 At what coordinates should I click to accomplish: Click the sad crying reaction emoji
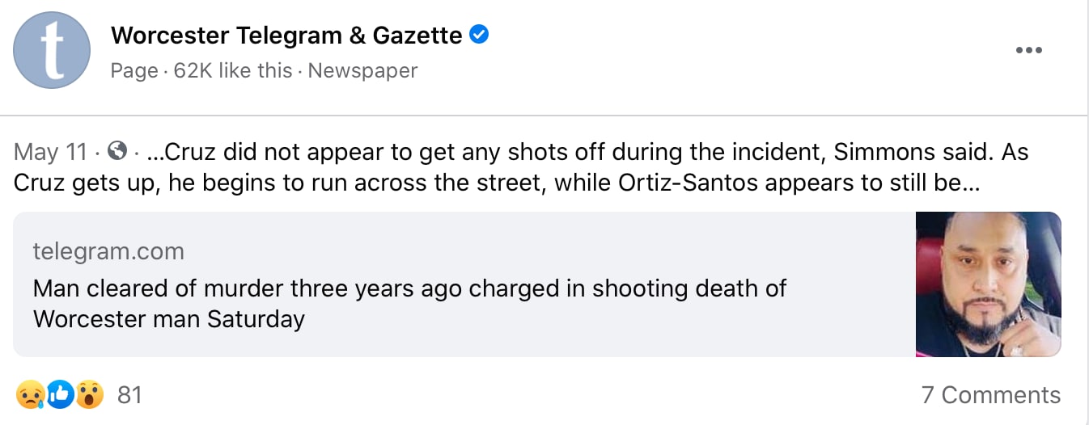[29, 394]
